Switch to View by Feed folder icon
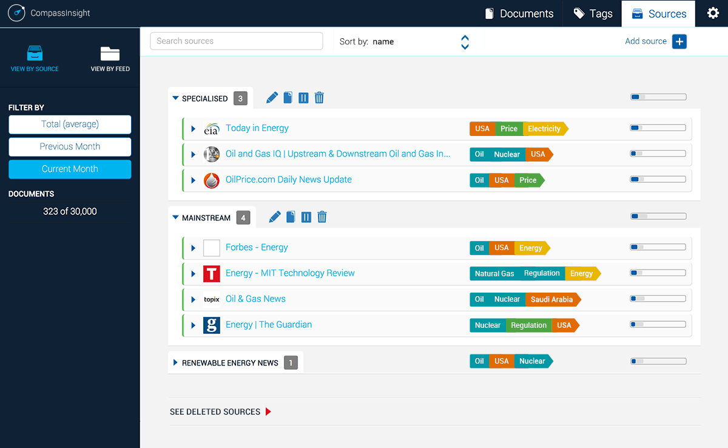728x448 pixels. tap(110, 59)
